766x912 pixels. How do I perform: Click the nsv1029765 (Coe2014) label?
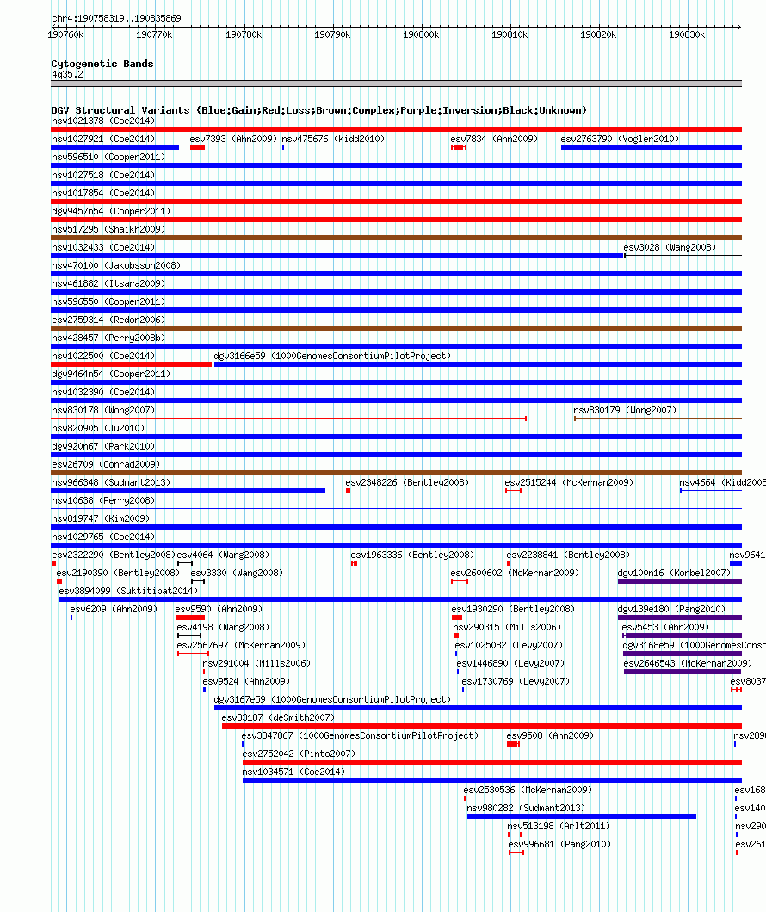click(103, 537)
